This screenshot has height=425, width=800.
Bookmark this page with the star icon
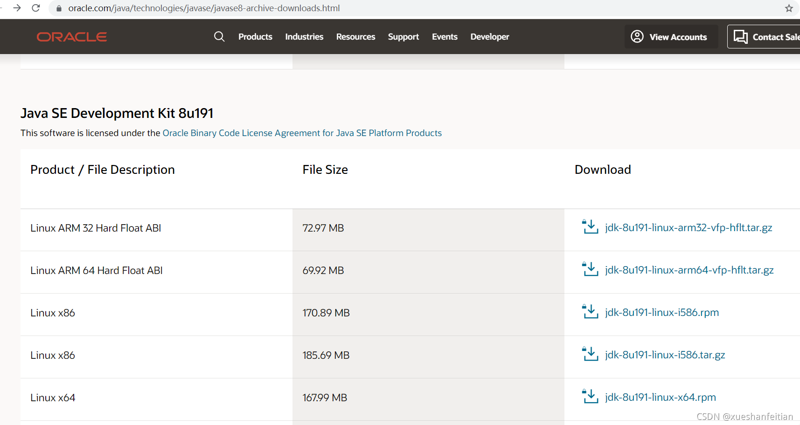[x=789, y=8]
